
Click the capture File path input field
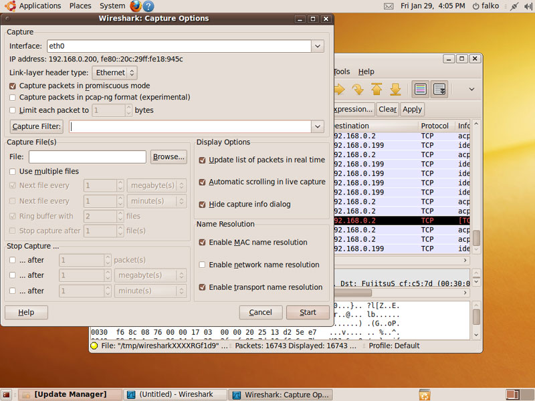[87, 157]
